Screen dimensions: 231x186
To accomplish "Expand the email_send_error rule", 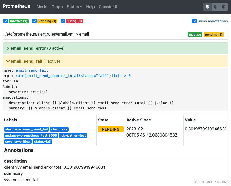I will pyautogui.click(x=115, y=48).
